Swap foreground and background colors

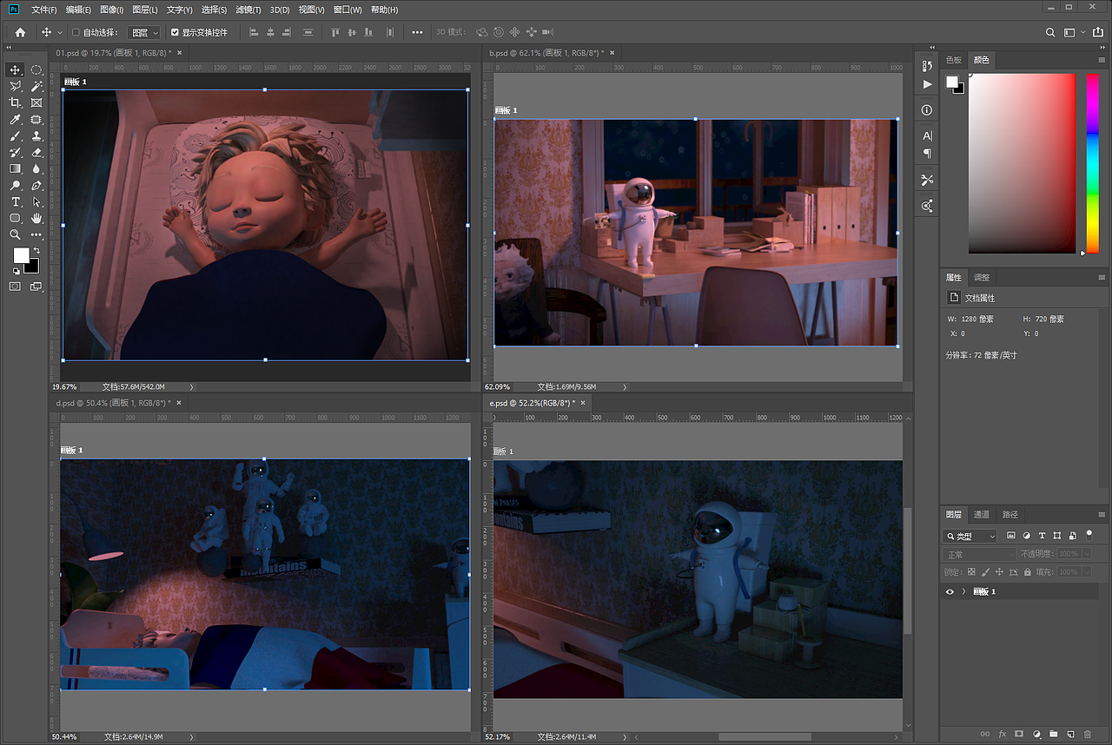[36, 251]
